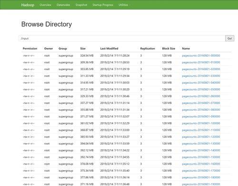Screen dimensions: 238x186
Task: Open file pagecounts-20160801-150000
Action: pyautogui.click(x=201, y=157)
